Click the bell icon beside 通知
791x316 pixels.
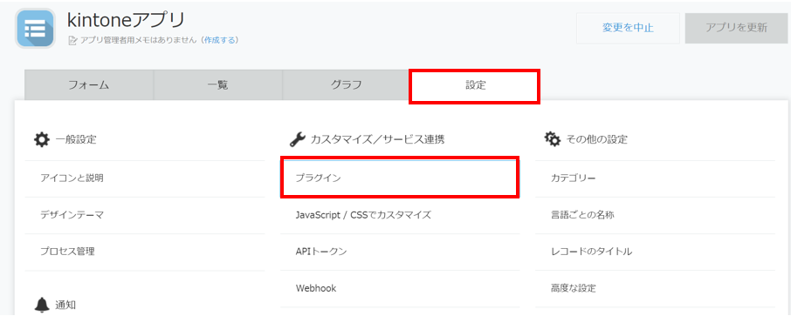pyautogui.click(x=42, y=305)
